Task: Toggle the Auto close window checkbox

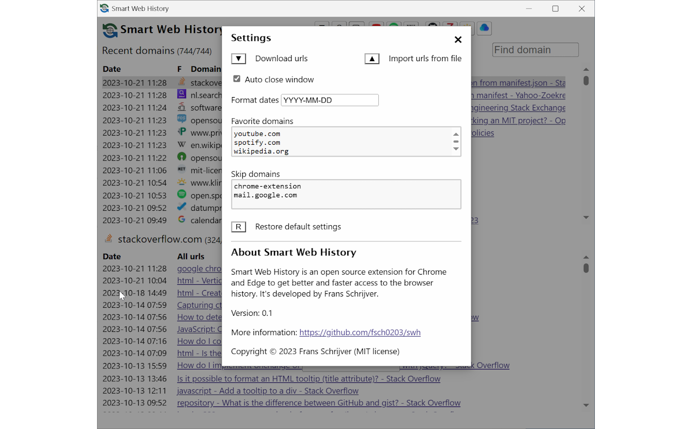Action: 236,79
